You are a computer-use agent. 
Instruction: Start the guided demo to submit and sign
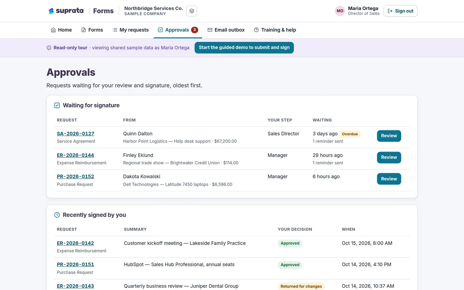click(244, 48)
